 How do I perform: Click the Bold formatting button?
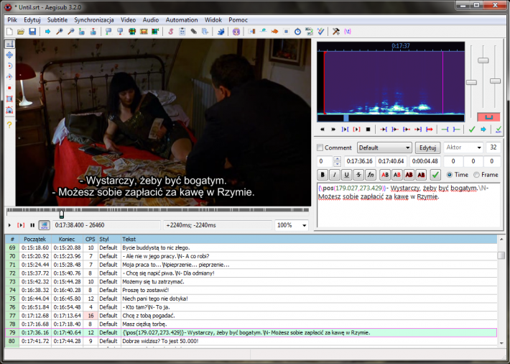tap(323, 175)
